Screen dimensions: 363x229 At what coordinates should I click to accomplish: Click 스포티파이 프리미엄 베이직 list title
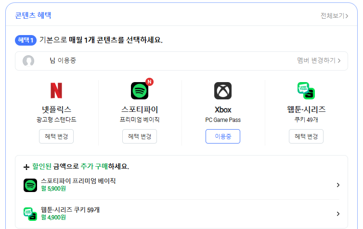coord(78,181)
